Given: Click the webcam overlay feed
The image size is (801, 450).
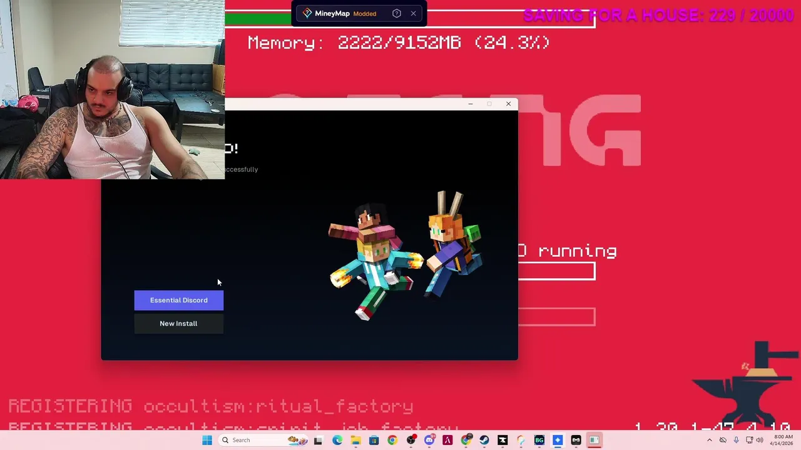Looking at the screenshot, I should coord(113,89).
